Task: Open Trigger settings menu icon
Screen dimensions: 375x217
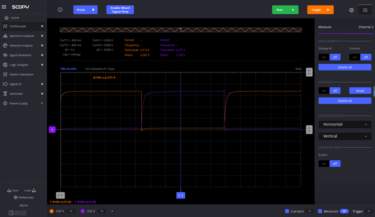Action: [x=369, y=211]
